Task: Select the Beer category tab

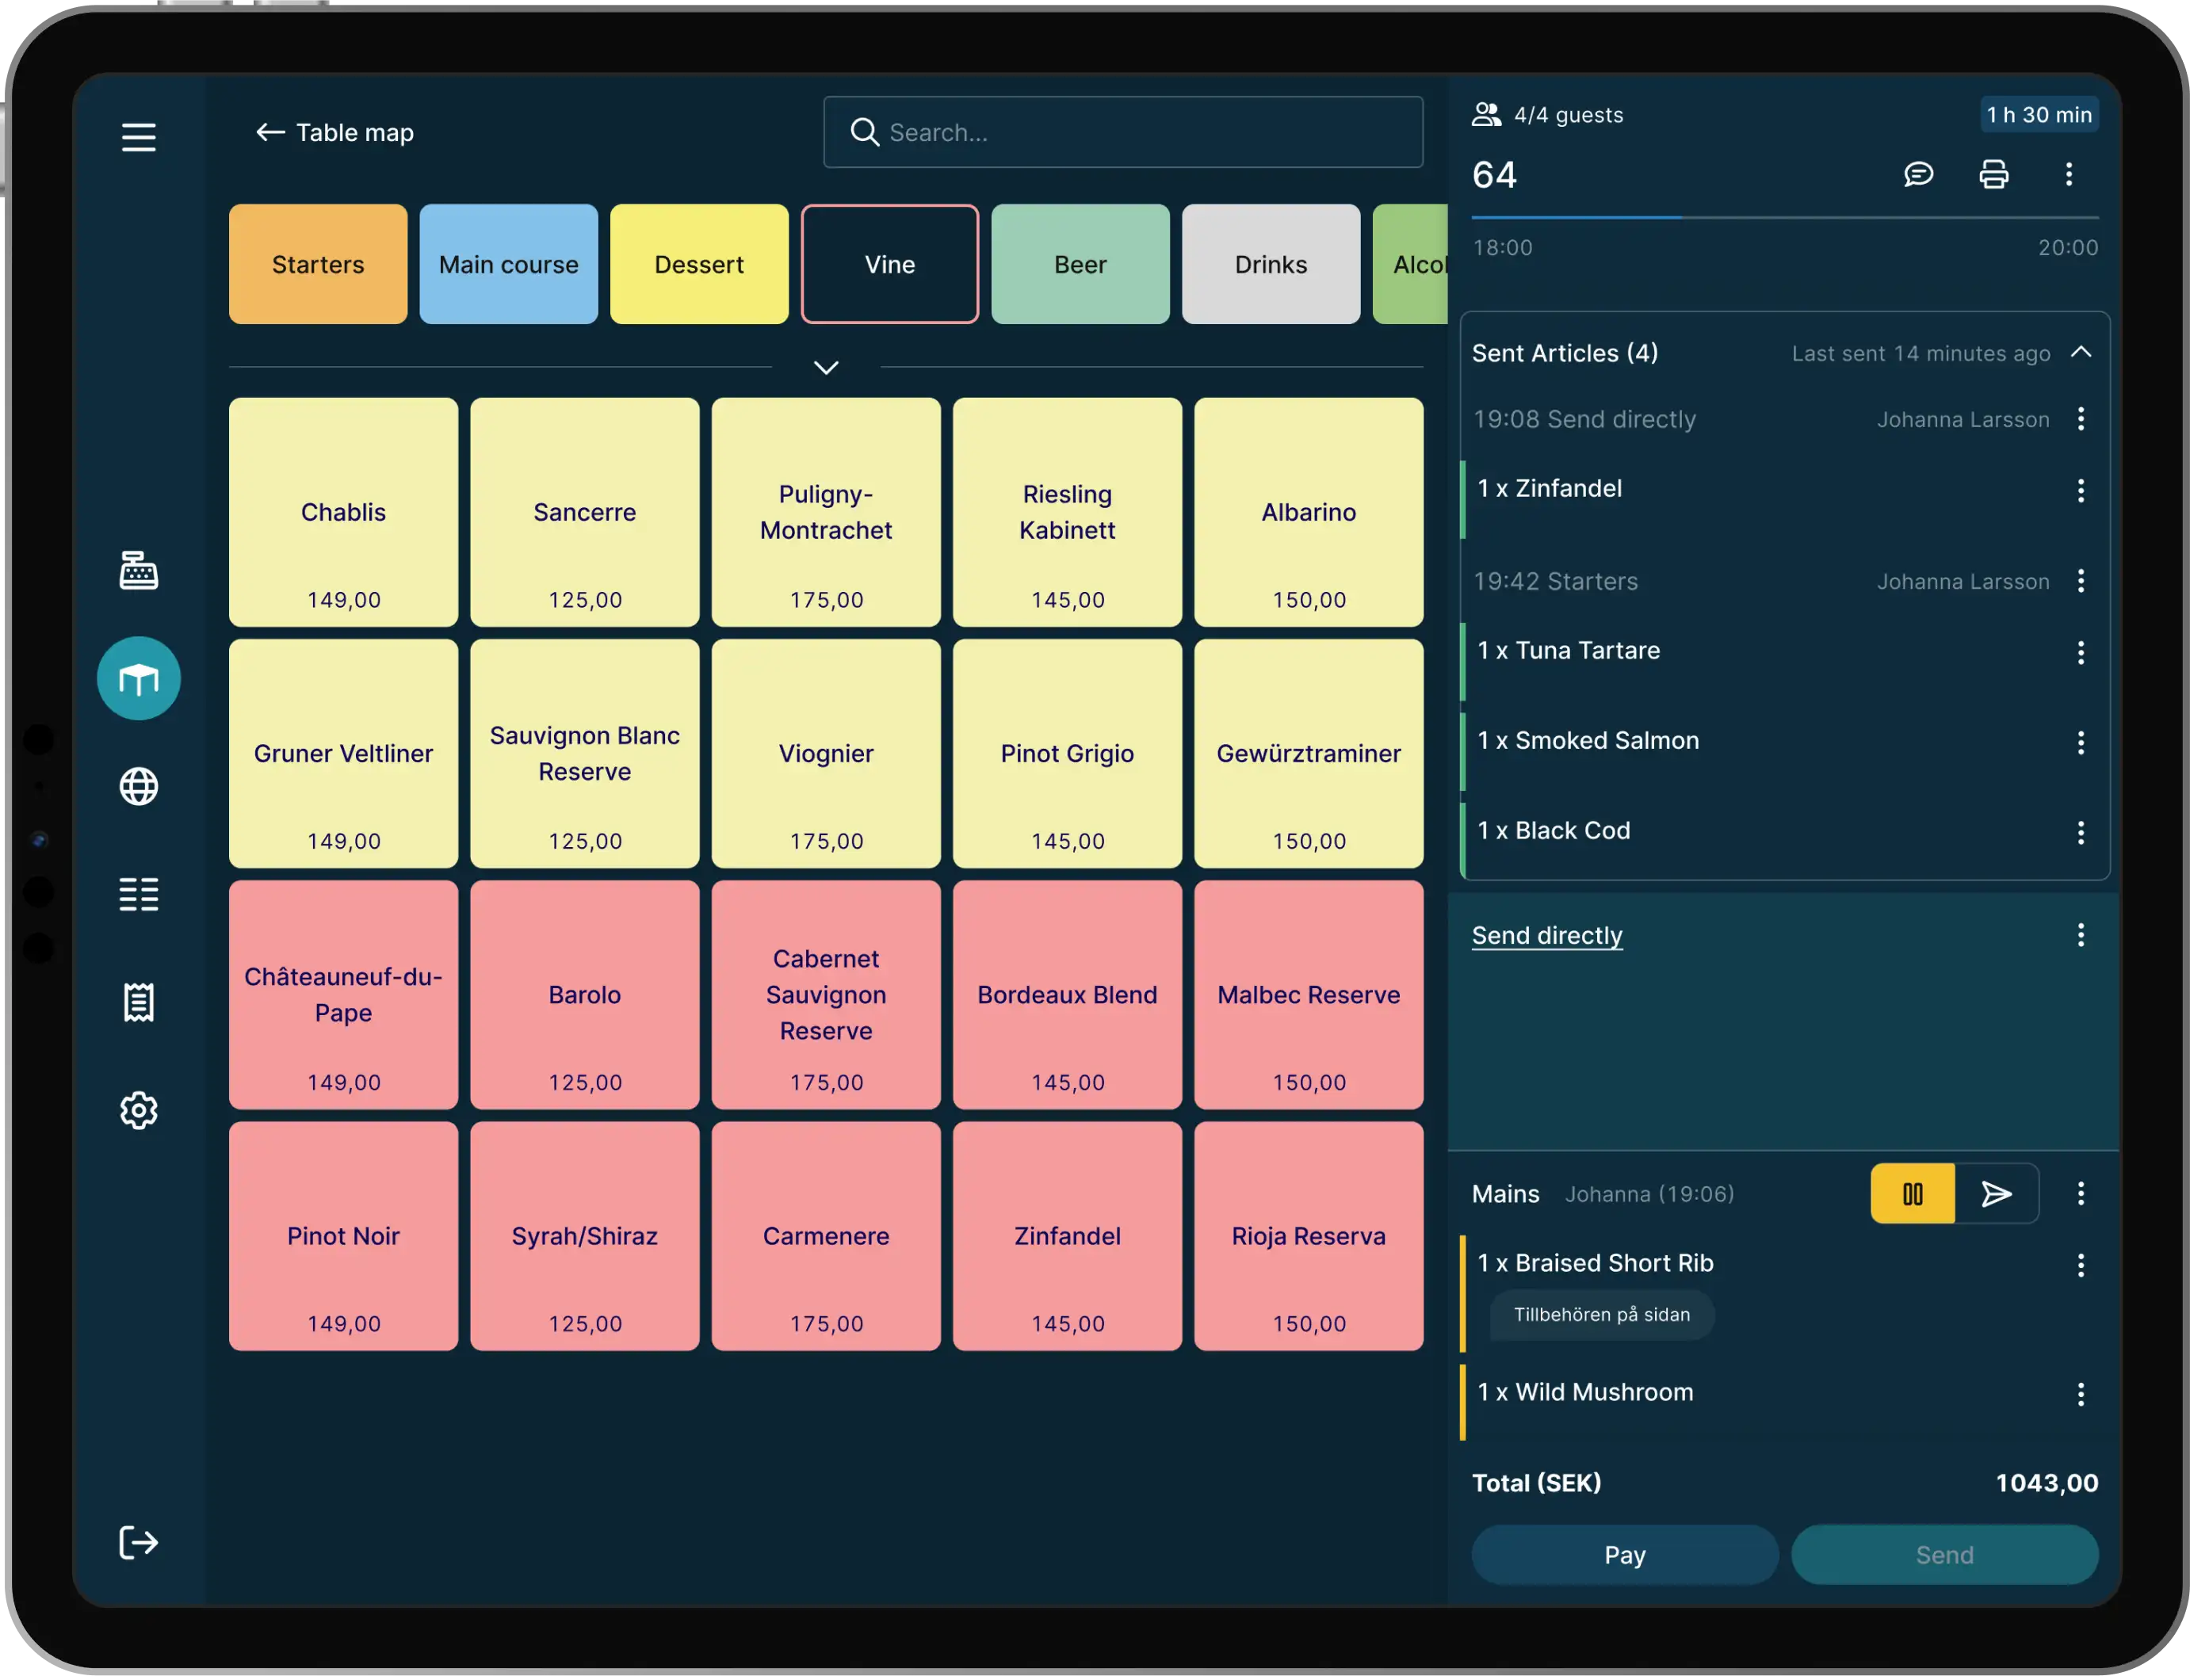Action: click(x=1080, y=265)
